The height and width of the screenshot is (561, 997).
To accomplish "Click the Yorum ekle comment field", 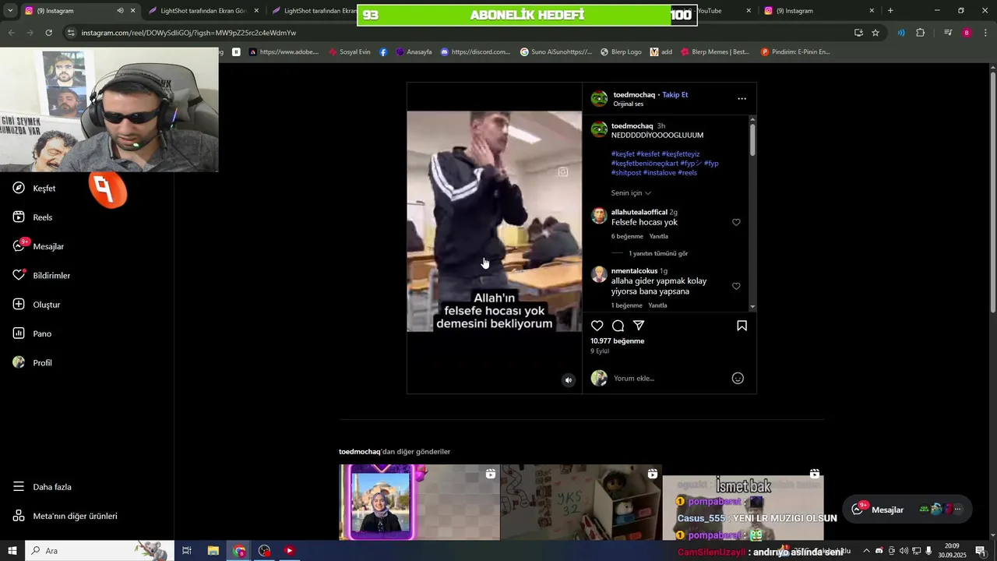I will (x=668, y=379).
